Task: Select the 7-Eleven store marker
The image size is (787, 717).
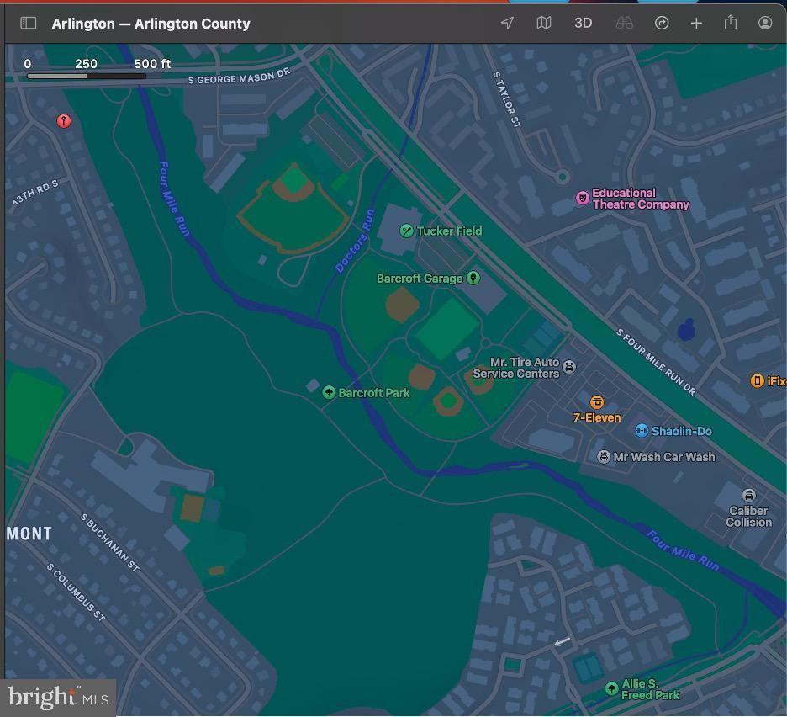Action: 597,402
